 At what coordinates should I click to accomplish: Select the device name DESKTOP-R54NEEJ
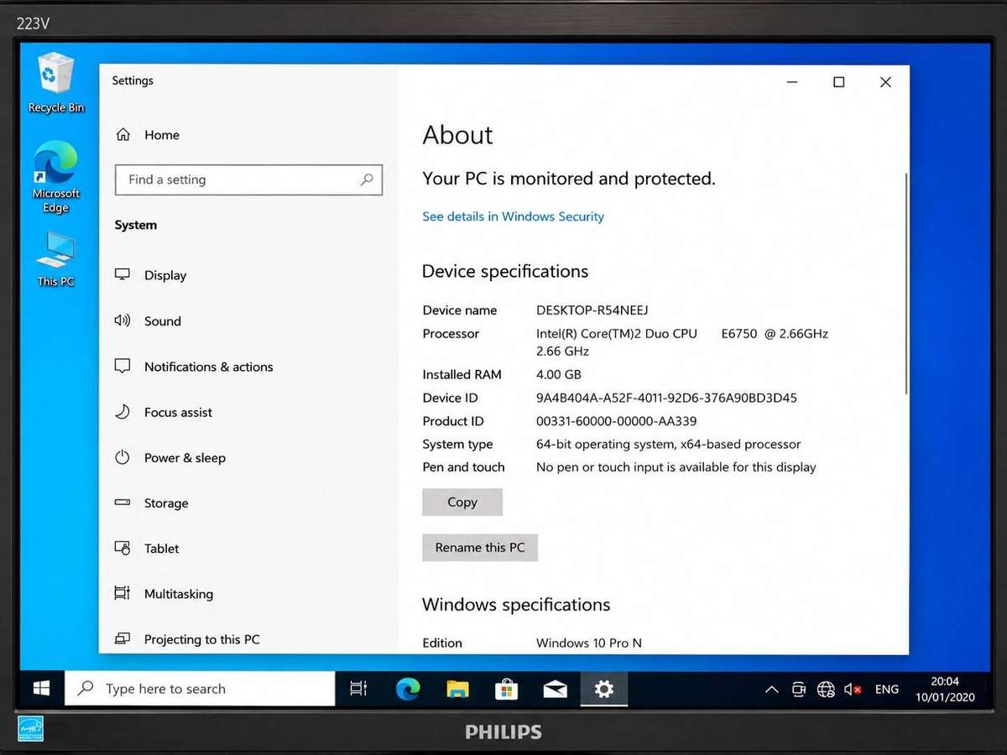(x=592, y=310)
